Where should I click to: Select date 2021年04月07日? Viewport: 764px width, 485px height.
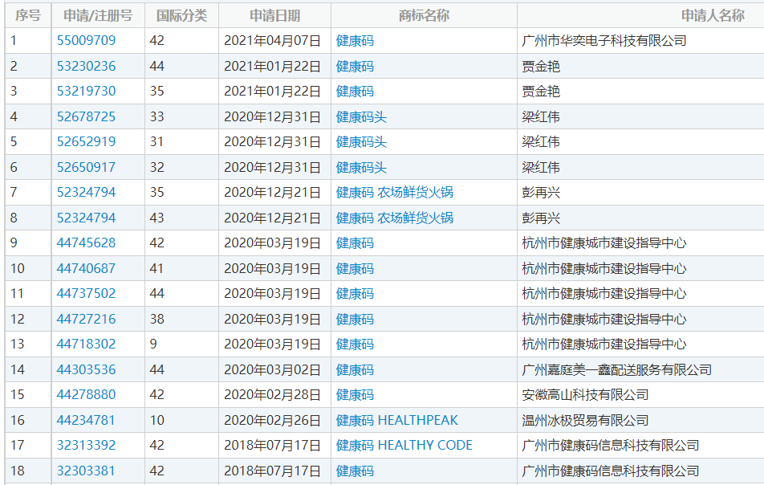pyautogui.click(x=272, y=40)
